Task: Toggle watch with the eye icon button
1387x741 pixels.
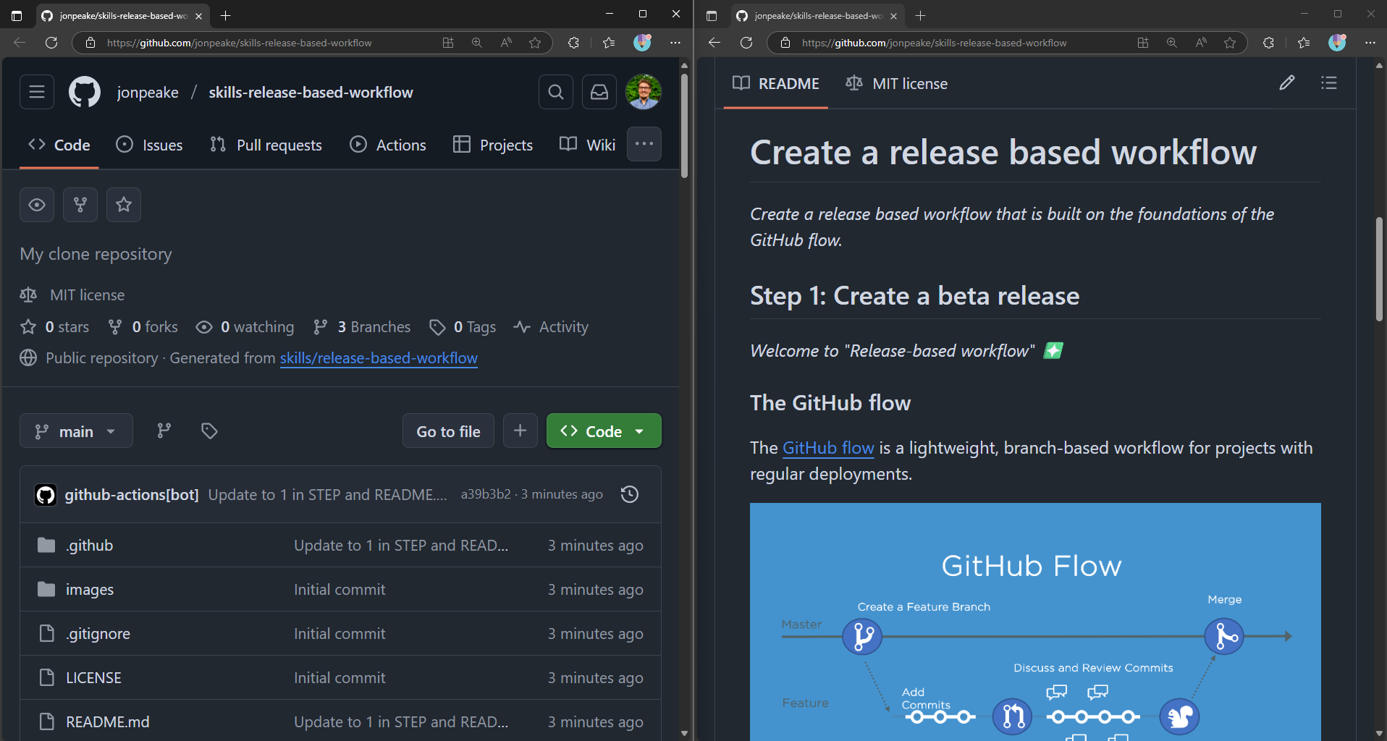Action: (37, 205)
